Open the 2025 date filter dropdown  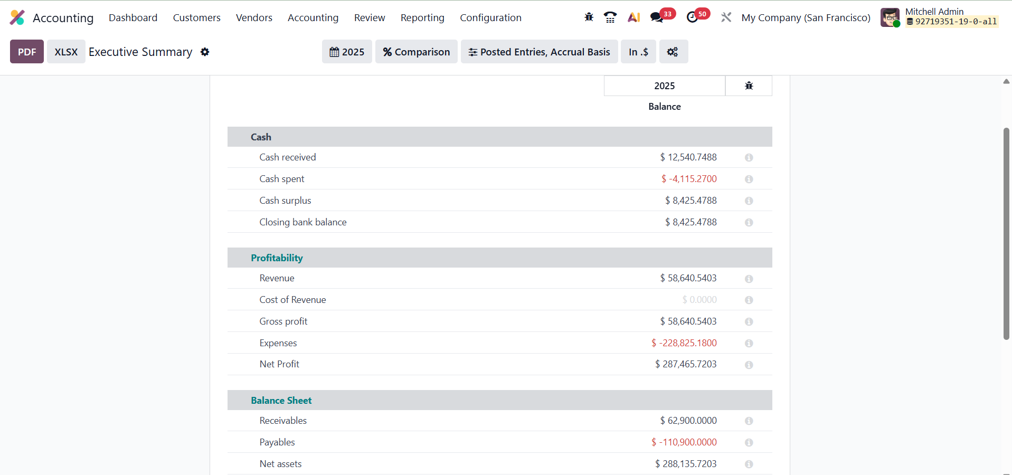[347, 52]
